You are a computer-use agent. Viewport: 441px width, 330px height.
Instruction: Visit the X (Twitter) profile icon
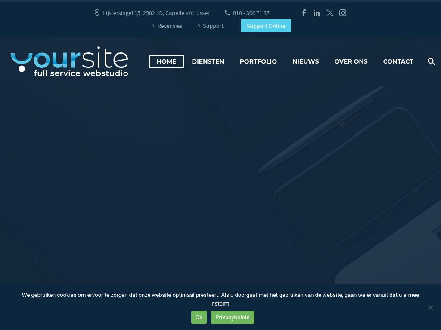pyautogui.click(x=330, y=13)
